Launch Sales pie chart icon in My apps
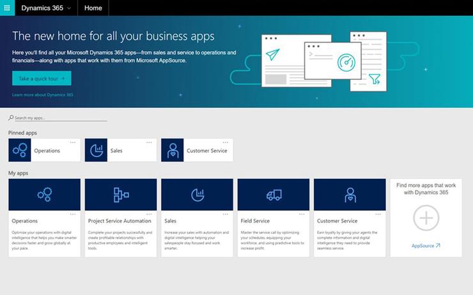The height and width of the screenshot is (295, 473). point(197,195)
